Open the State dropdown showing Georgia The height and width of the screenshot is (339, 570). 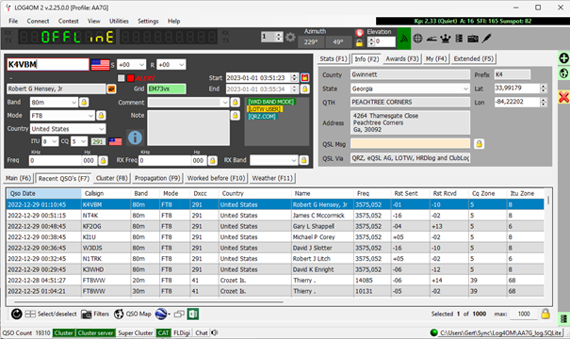coord(410,89)
